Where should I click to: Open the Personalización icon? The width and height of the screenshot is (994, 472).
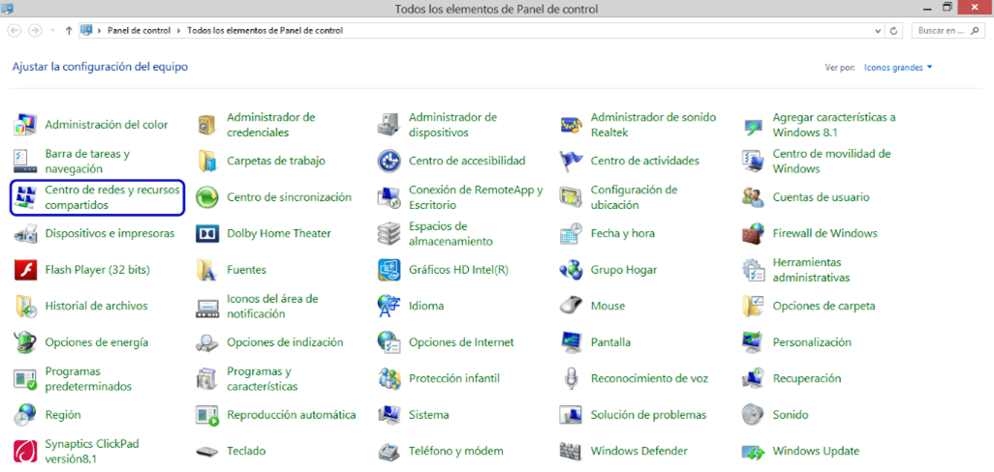[x=753, y=342]
